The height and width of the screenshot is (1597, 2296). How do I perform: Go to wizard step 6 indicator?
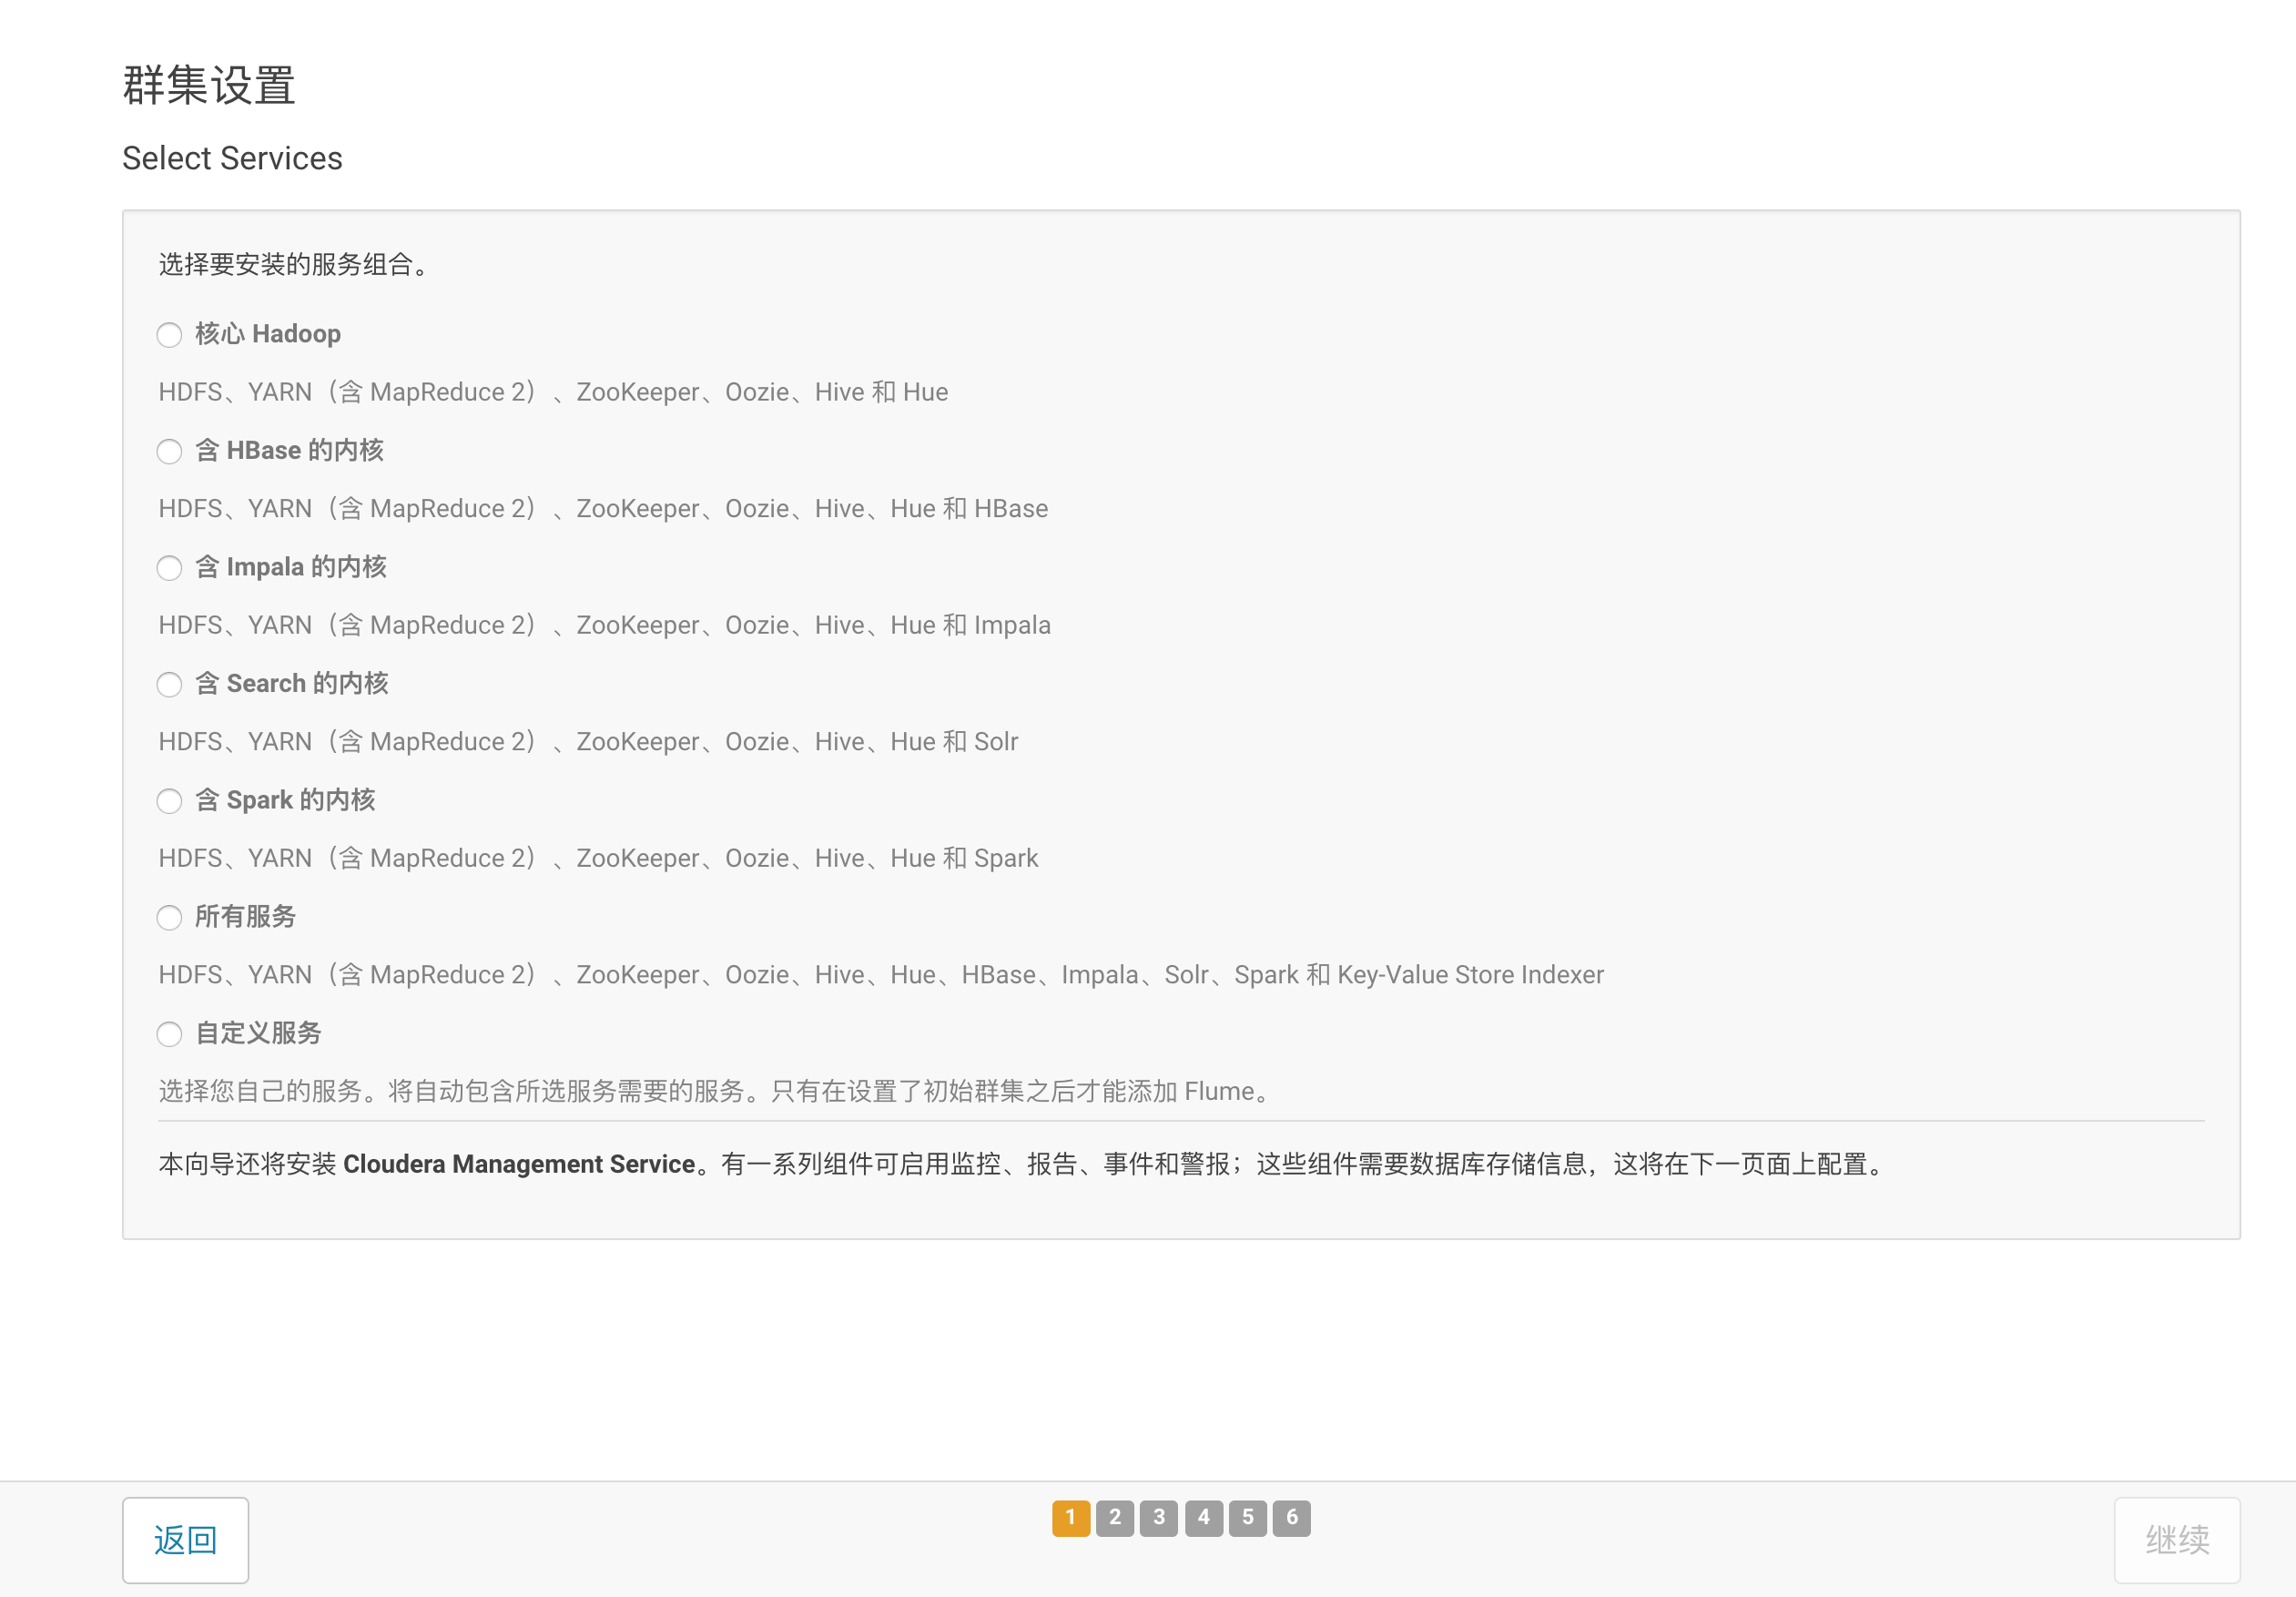1292,1518
